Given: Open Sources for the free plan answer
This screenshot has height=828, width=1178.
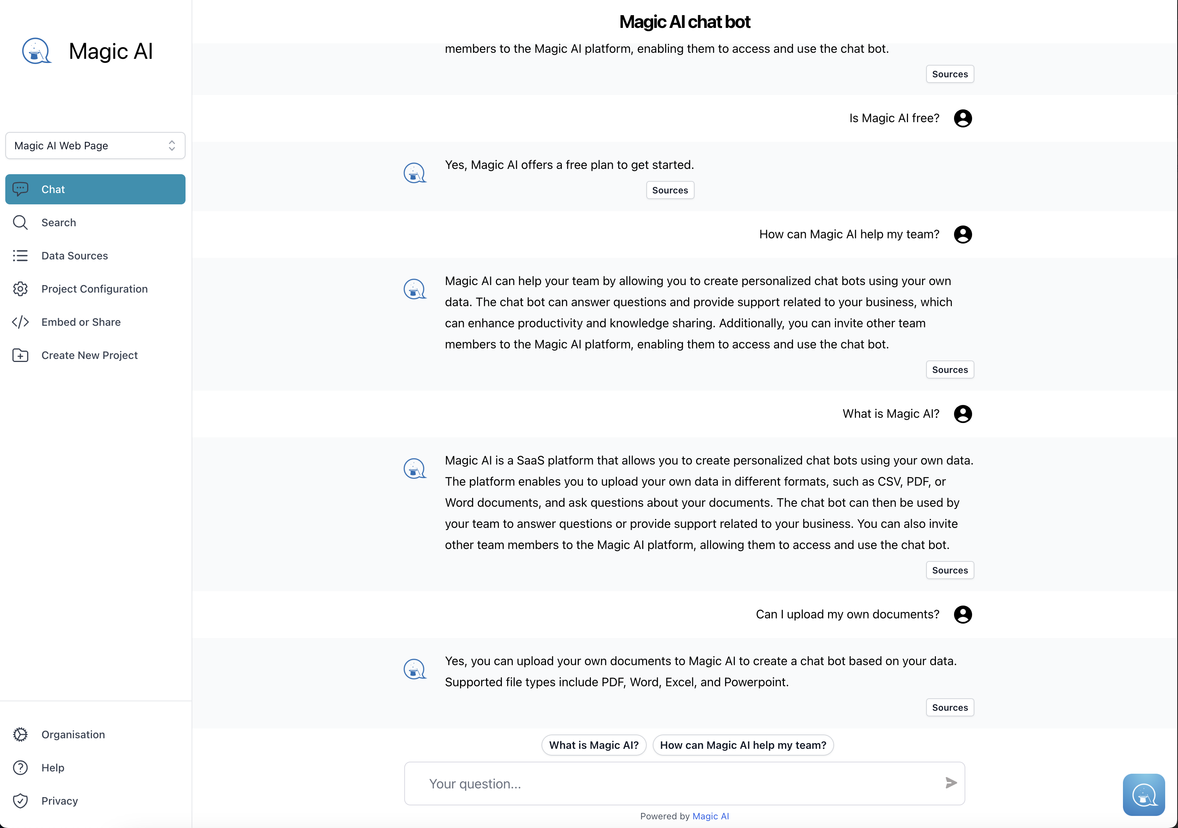Looking at the screenshot, I should (x=670, y=190).
